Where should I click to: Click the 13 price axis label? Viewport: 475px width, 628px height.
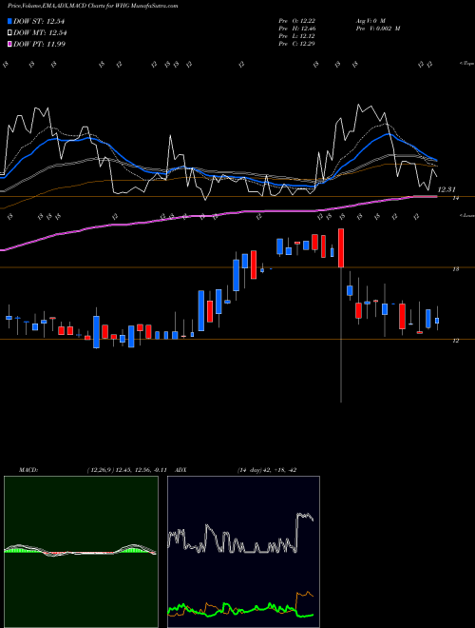click(x=455, y=269)
